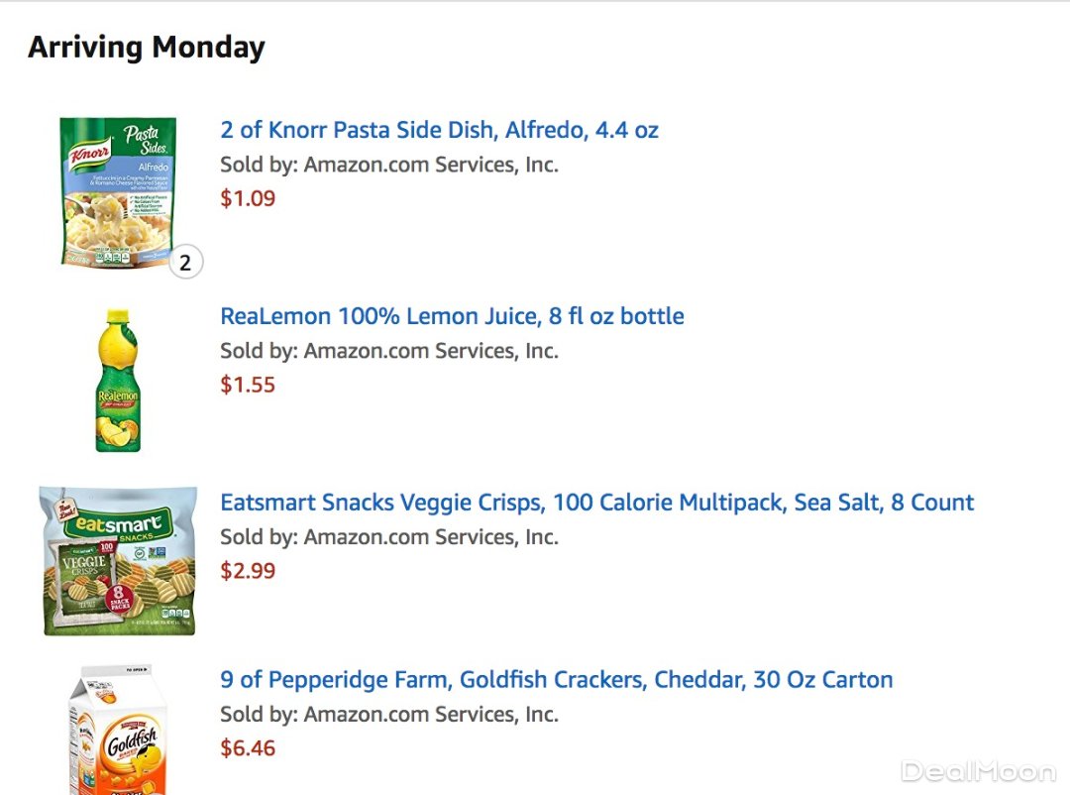Image resolution: width=1070 pixels, height=795 pixels.
Task: Click the $1.09 Knorr price
Action: click(x=248, y=198)
